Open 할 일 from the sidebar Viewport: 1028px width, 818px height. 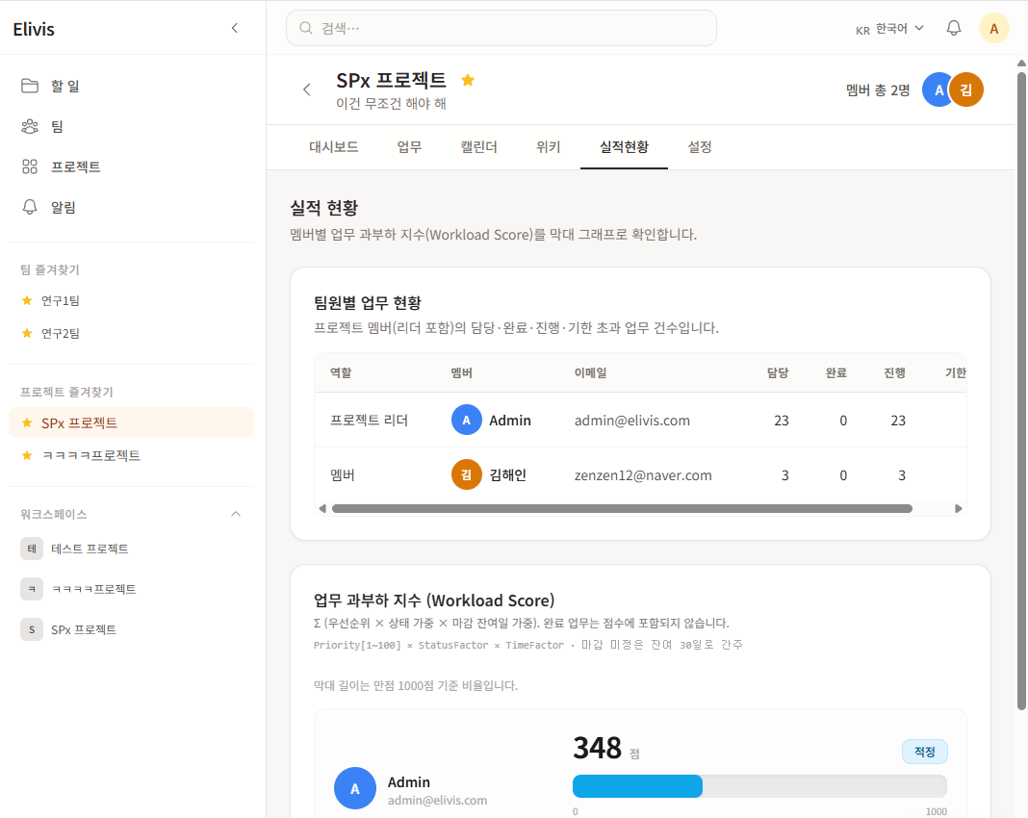tap(64, 86)
